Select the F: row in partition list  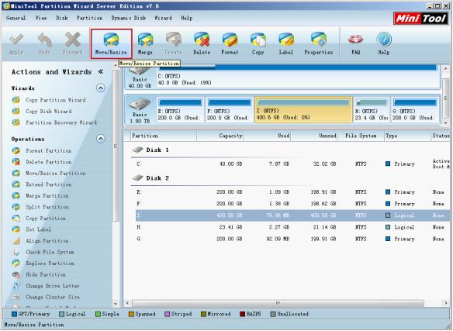[292, 204]
